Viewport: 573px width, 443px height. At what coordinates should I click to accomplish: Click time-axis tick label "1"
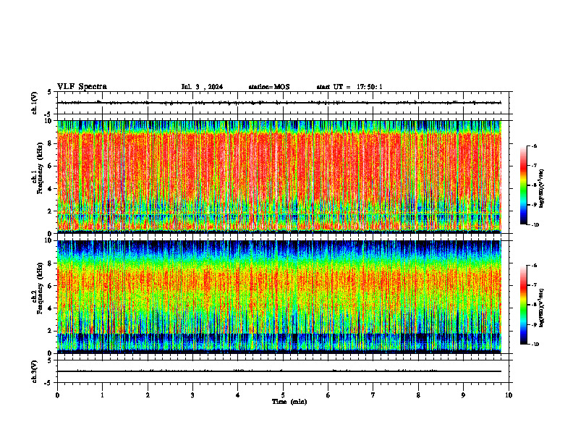[x=102, y=395]
